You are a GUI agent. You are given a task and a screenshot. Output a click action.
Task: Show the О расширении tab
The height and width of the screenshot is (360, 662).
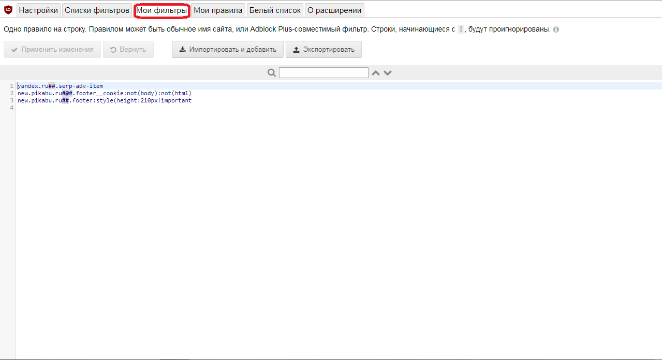point(334,10)
